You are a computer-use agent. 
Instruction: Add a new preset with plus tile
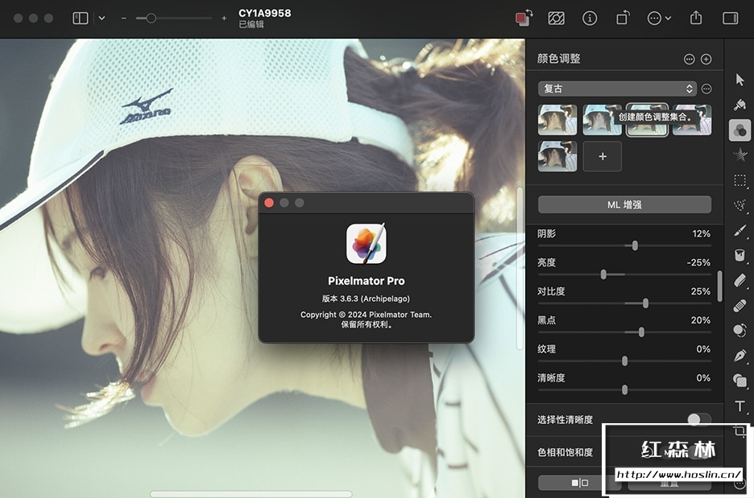pyautogui.click(x=603, y=157)
